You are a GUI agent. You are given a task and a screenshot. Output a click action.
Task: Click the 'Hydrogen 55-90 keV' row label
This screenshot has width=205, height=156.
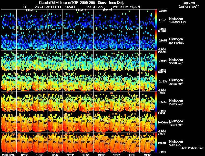176,61
